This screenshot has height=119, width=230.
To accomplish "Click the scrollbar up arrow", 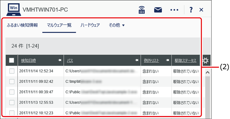I will [207, 73].
